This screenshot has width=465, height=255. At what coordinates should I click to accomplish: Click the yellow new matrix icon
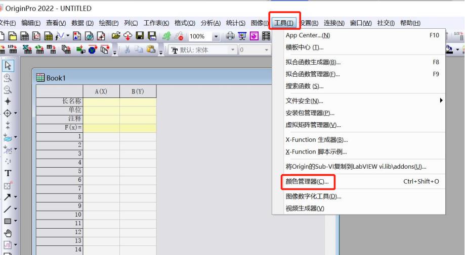click(x=48, y=36)
